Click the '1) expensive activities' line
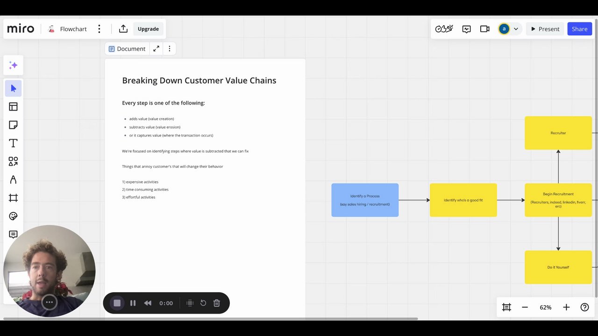598x336 pixels. 140,182
